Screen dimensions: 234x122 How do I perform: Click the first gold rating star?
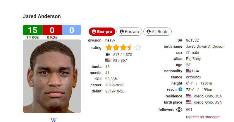coord(109,47)
